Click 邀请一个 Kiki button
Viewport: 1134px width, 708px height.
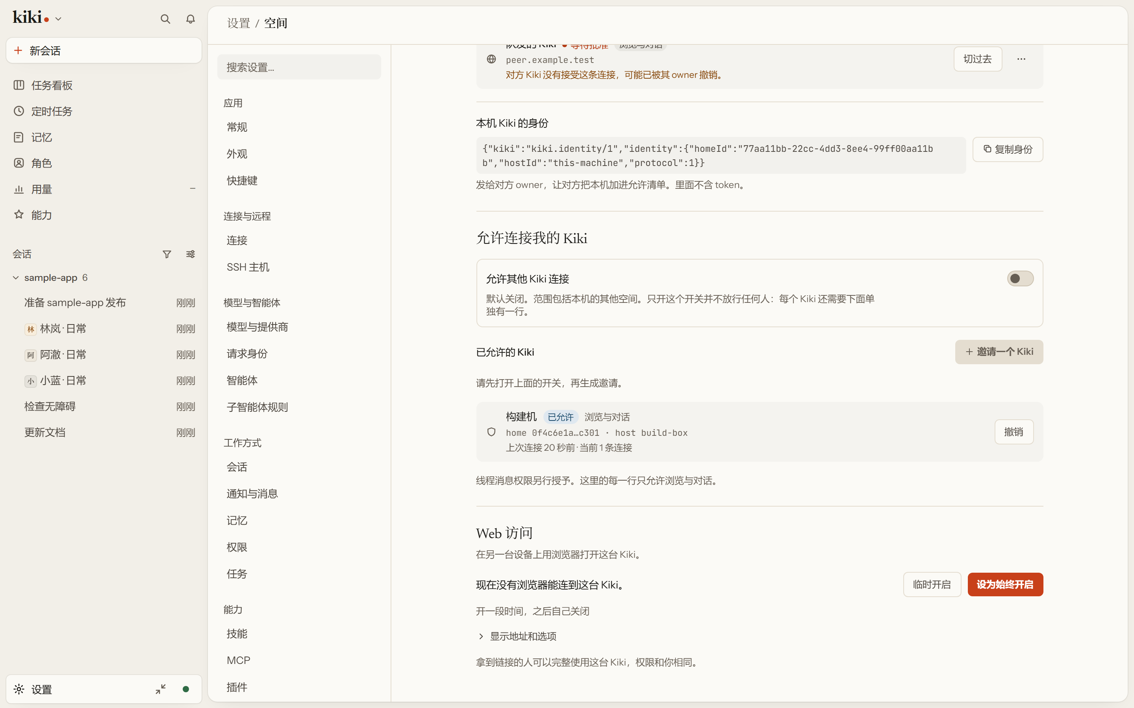pyautogui.click(x=999, y=352)
